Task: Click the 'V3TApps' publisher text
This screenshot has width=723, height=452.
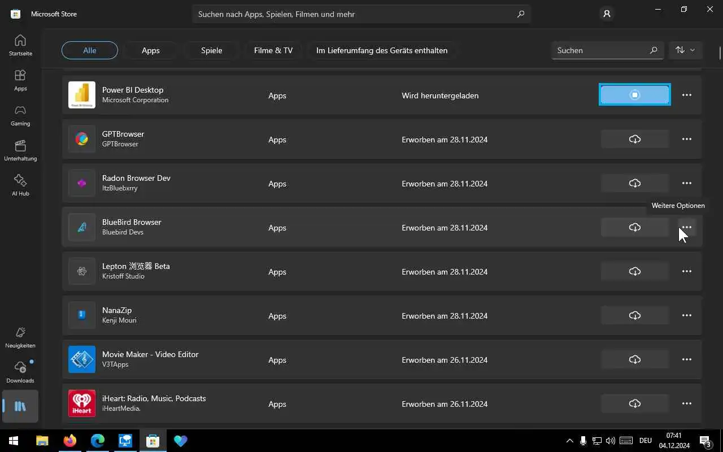Action: click(115, 364)
